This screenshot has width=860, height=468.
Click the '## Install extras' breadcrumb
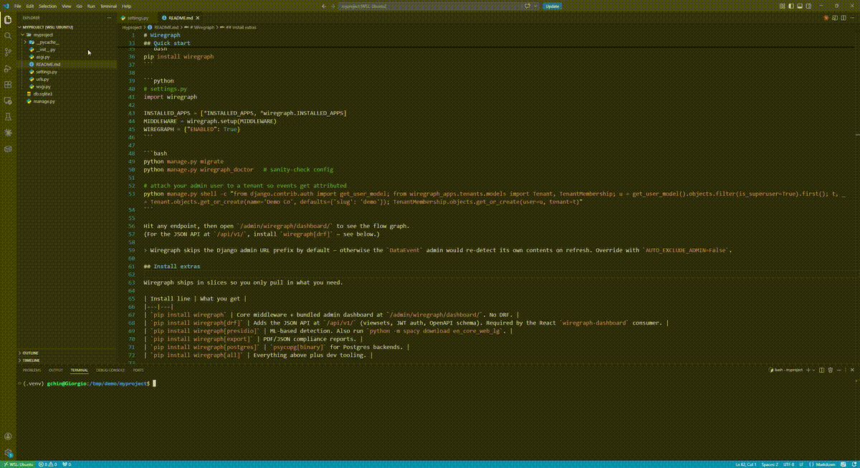241,27
